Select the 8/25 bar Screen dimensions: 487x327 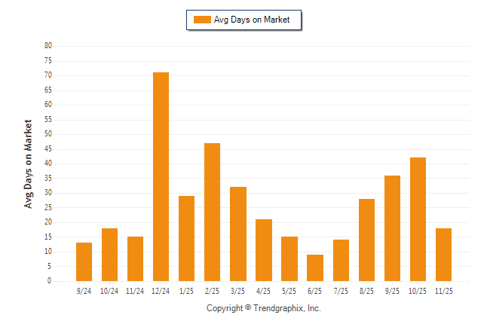click(366, 240)
